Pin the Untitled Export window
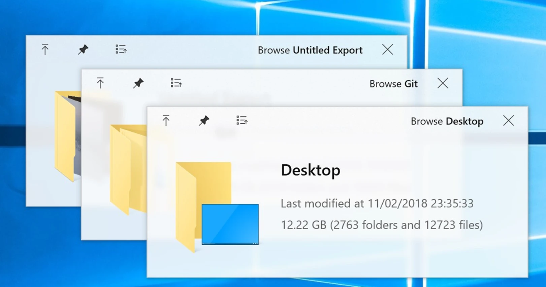Screen dimensions: 546x287 (x=83, y=49)
